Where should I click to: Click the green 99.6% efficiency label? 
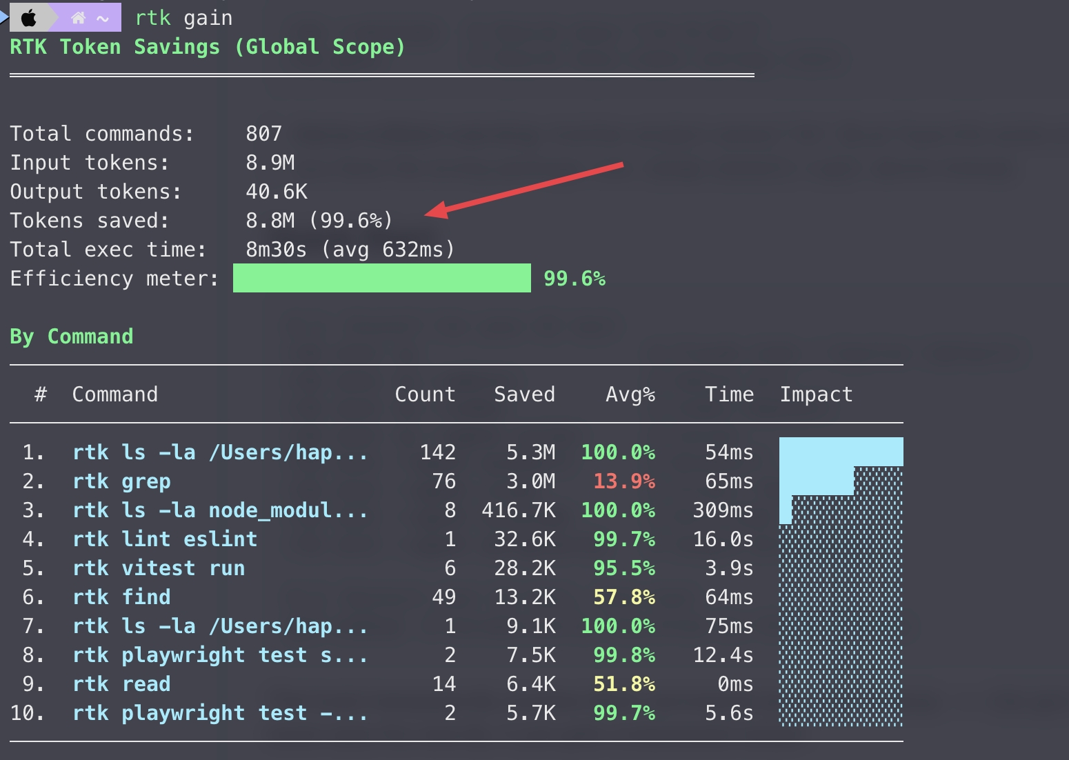(x=575, y=279)
